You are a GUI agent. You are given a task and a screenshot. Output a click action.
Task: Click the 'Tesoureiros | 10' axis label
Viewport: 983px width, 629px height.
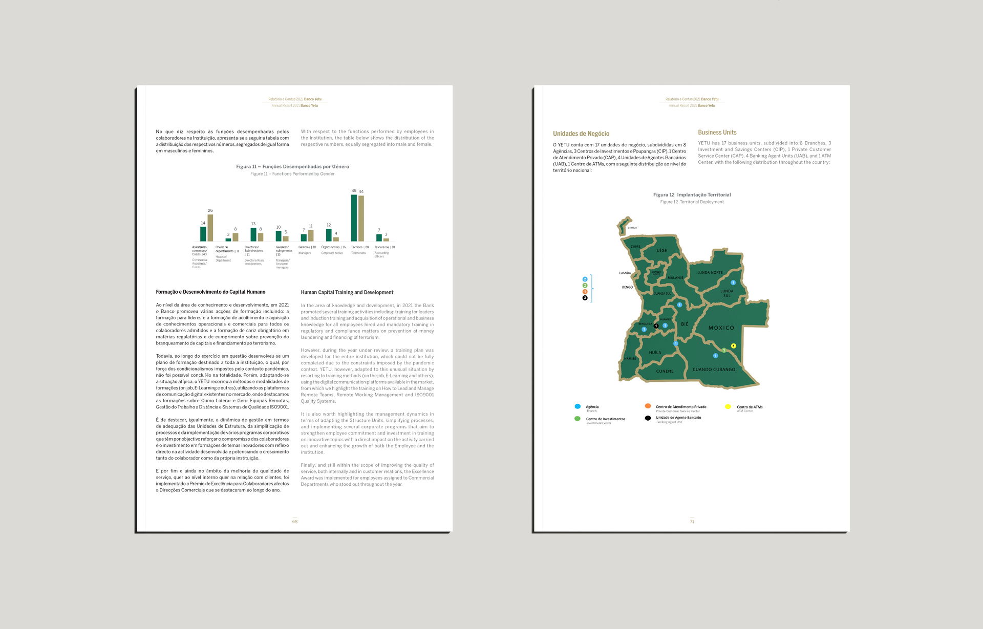384,247
